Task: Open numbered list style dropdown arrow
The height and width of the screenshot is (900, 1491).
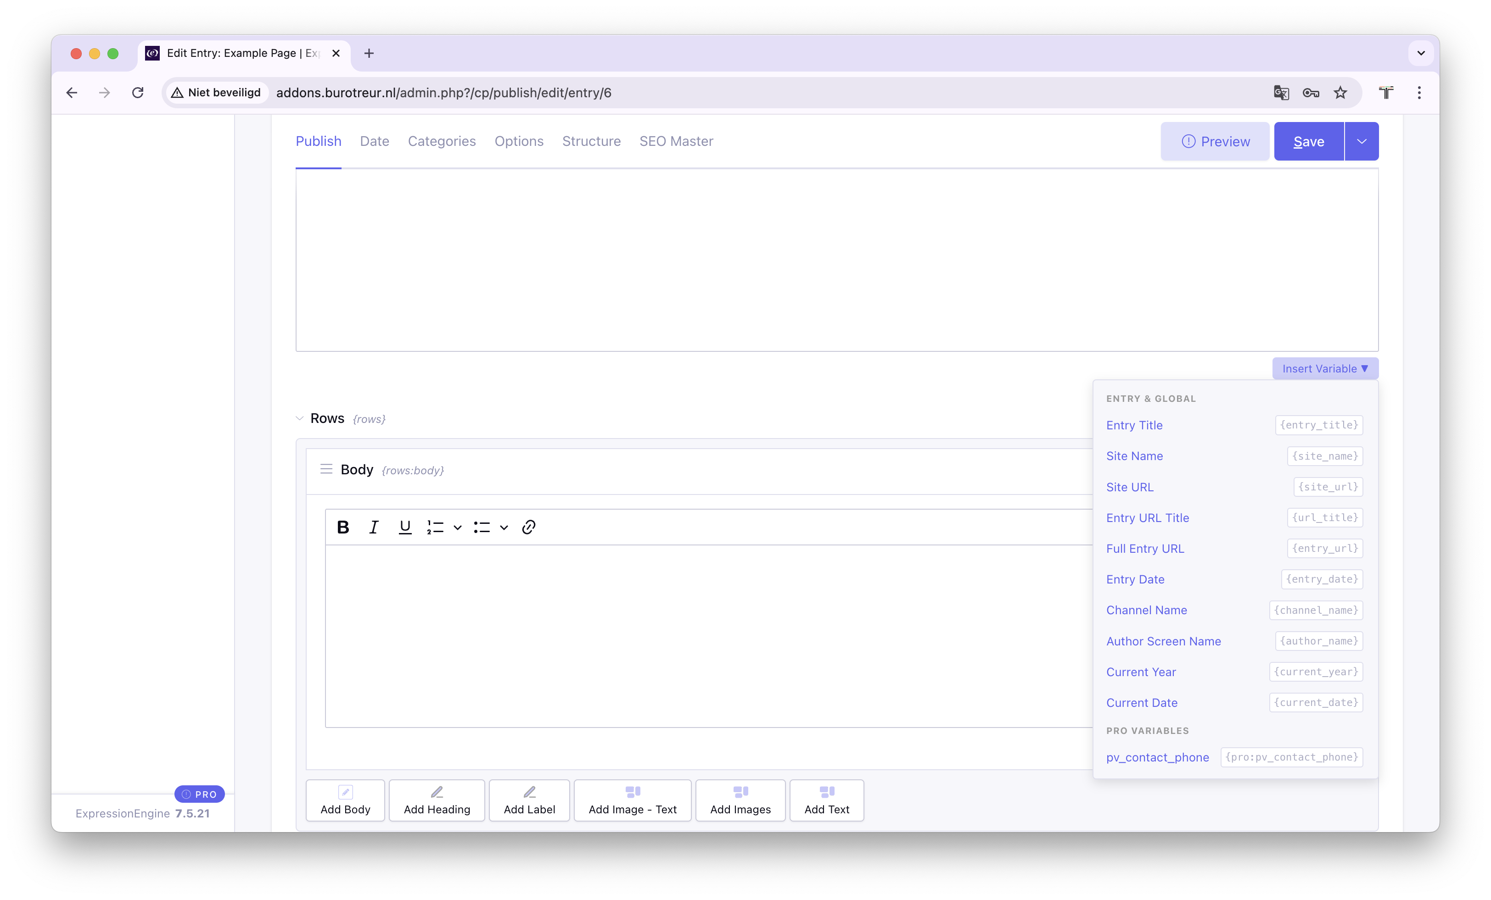Action: [x=458, y=528]
